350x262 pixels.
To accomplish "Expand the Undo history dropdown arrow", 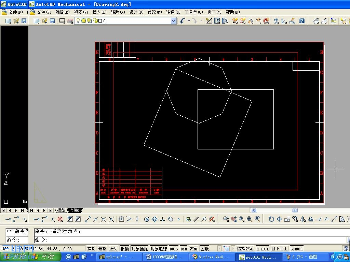I will [188, 20].
